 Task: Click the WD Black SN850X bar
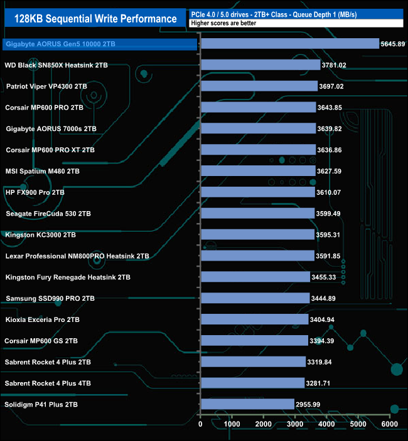coord(260,65)
